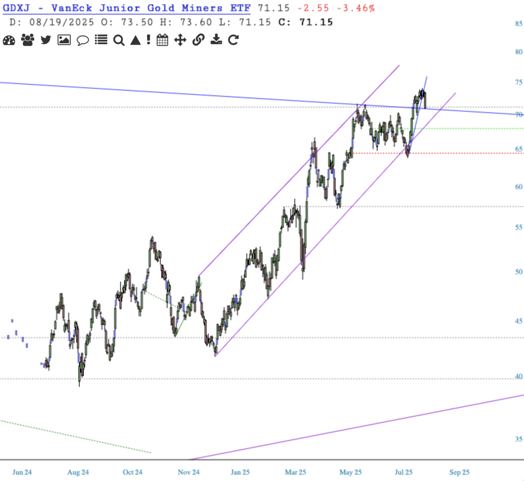Click the 65 price axis label

(x=518, y=149)
